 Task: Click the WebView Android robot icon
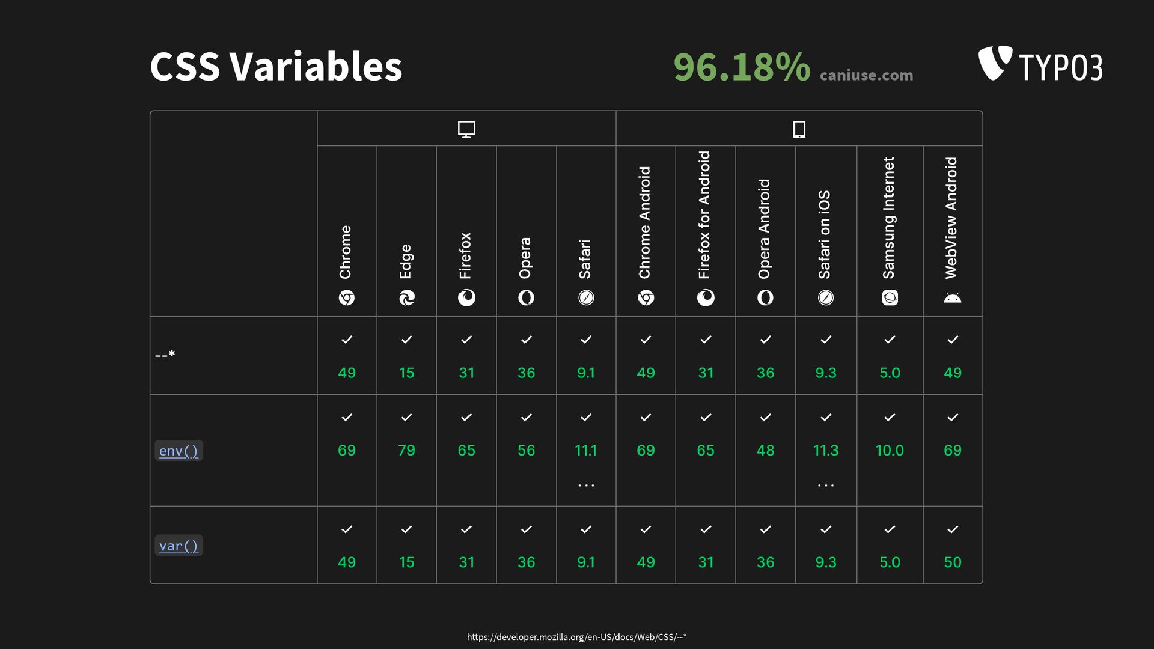953,298
